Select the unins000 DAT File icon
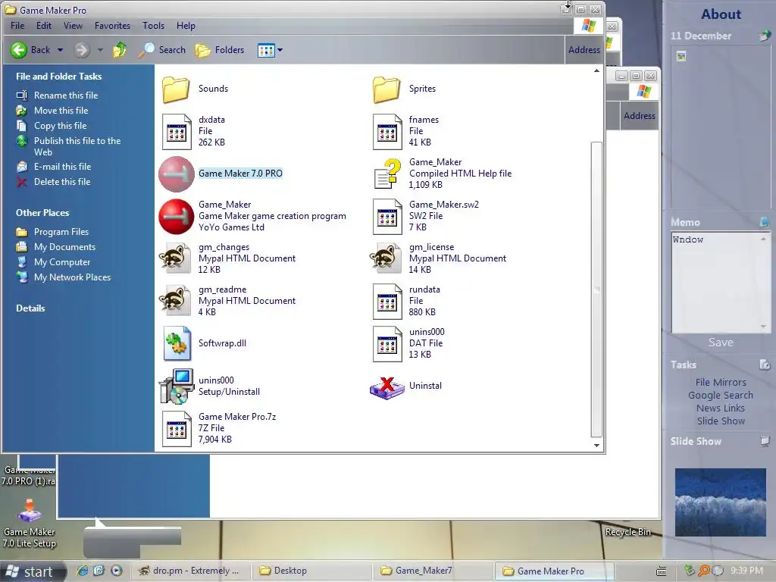 (x=387, y=344)
